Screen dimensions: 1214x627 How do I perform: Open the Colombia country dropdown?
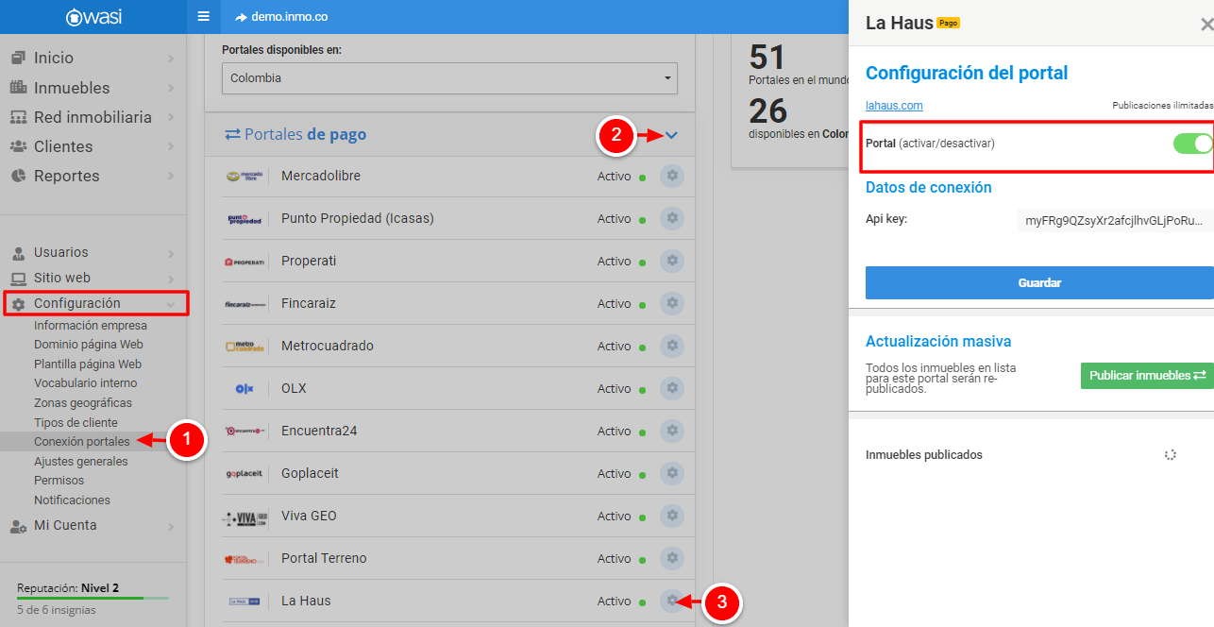pos(449,78)
